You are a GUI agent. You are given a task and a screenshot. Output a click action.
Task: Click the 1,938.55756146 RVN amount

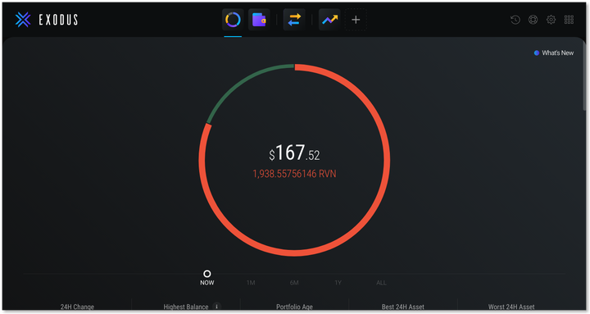point(294,174)
